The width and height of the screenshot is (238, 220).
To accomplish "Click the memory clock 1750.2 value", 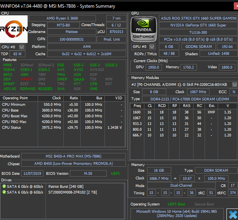I will click(188, 67).
